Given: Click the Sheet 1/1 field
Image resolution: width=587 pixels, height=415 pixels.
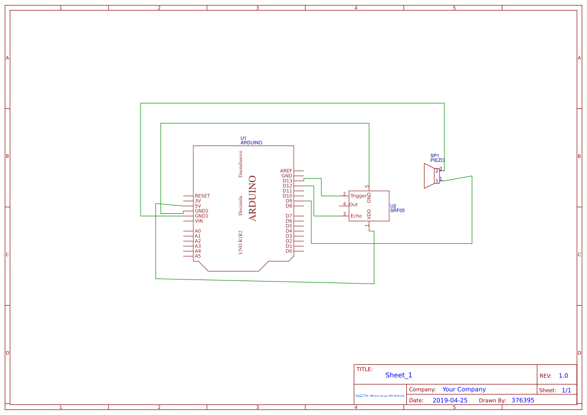Looking at the screenshot, I should pyautogui.click(x=555, y=390).
